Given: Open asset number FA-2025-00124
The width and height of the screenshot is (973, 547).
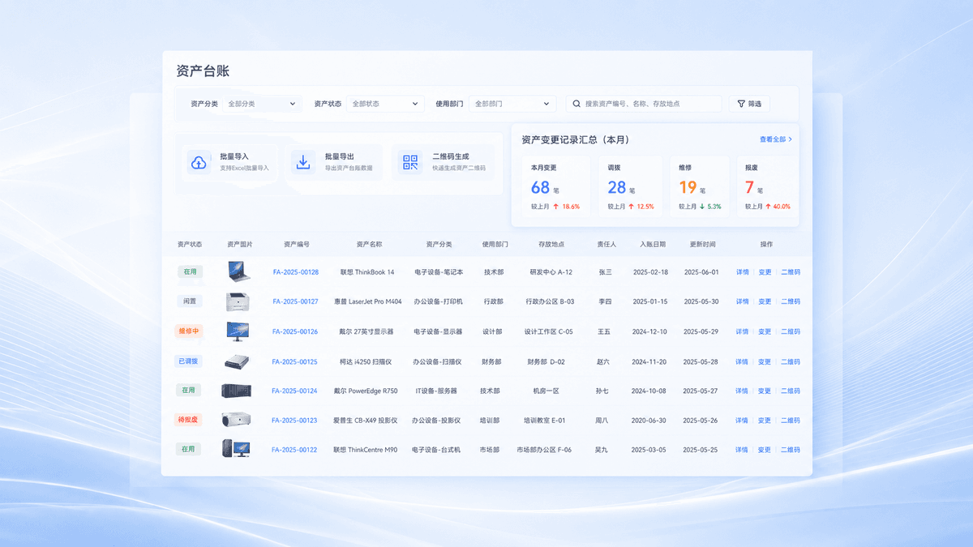Looking at the screenshot, I should coord(294,391).
